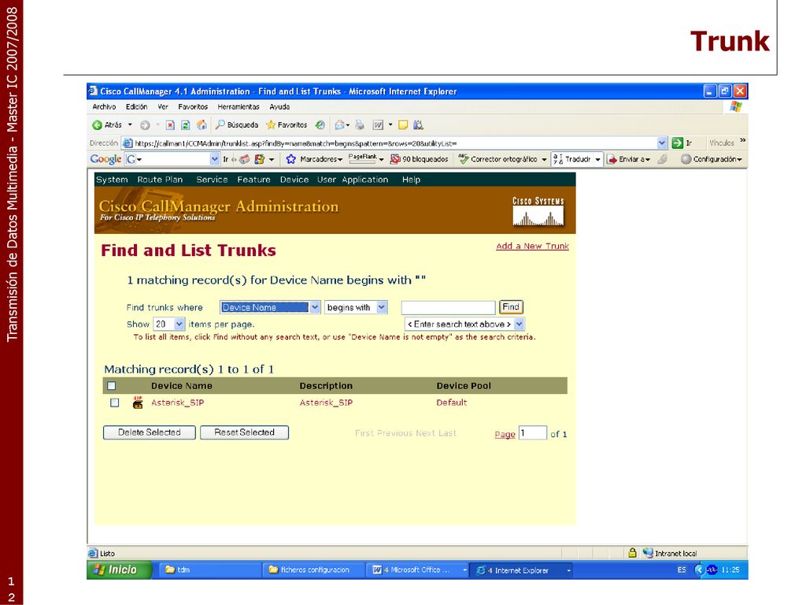Click the green Ir go arrow
806x605 pixels.
point(678,143)
